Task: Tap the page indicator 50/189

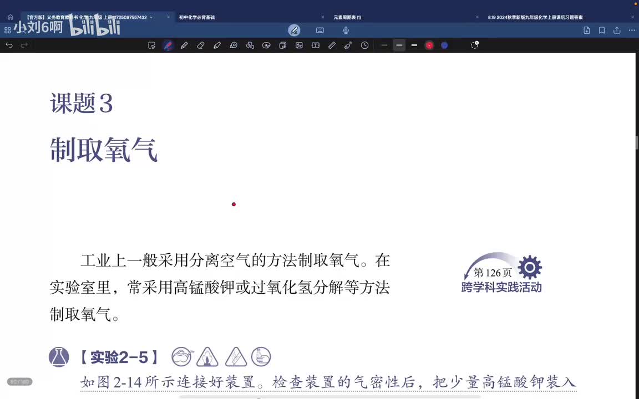Action: (x=19, y=382)
